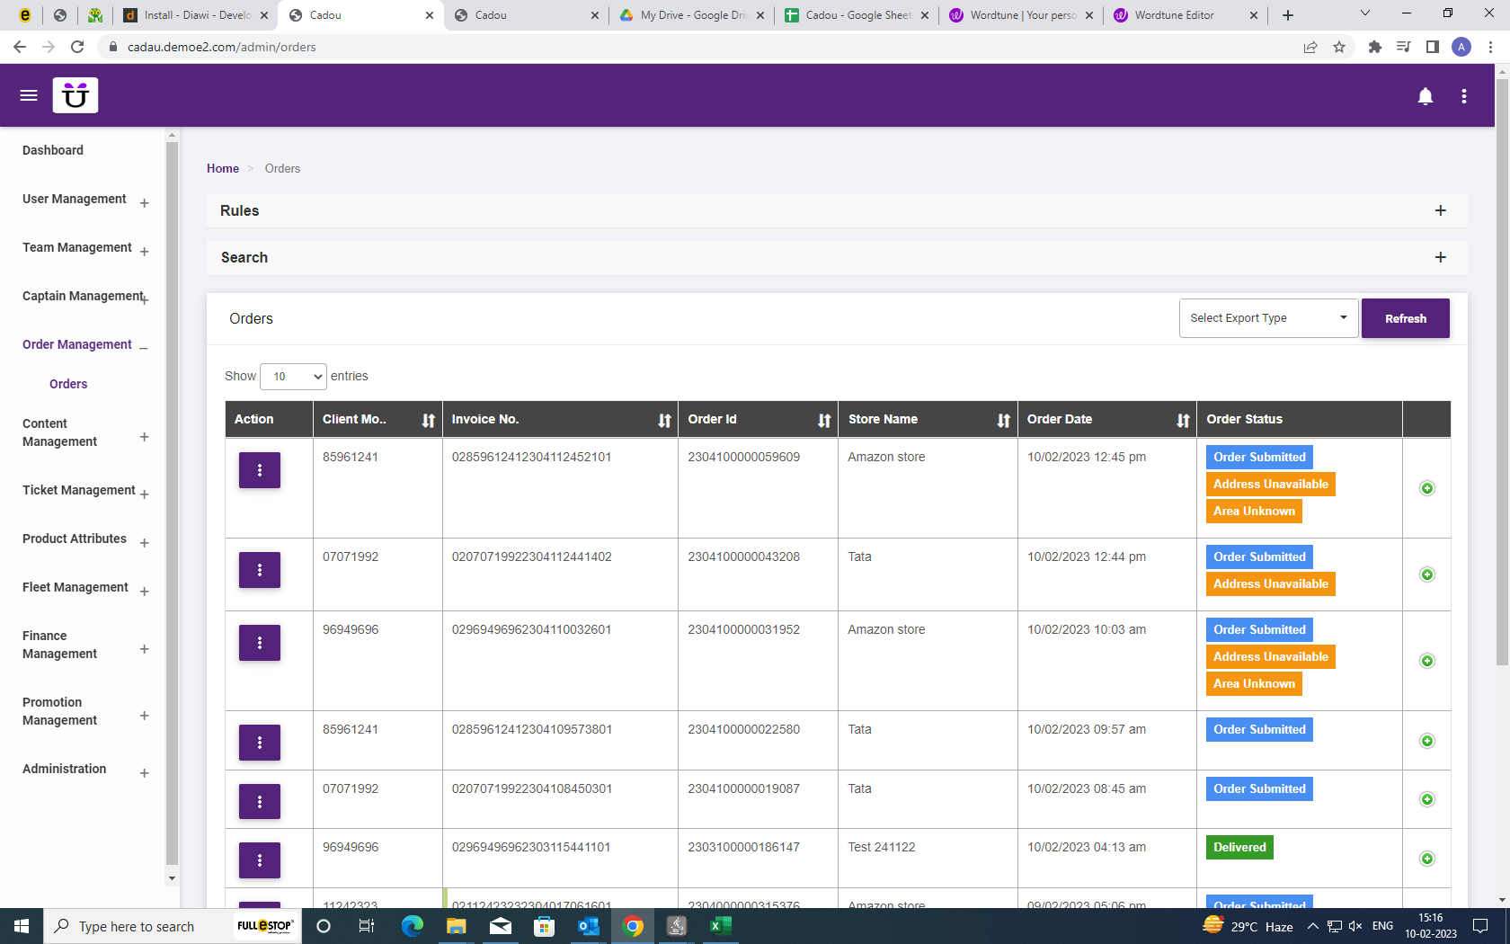Sort table by Order Date column
The width and height of the screenshot is (1510, 944).
[1183, 420]
